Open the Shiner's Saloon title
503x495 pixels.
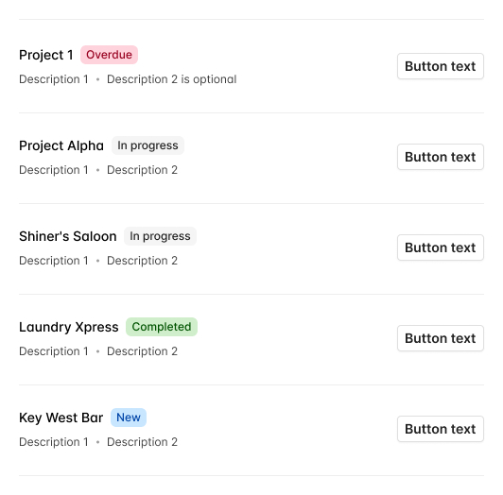pyautogui.click(x=68, y=236)
